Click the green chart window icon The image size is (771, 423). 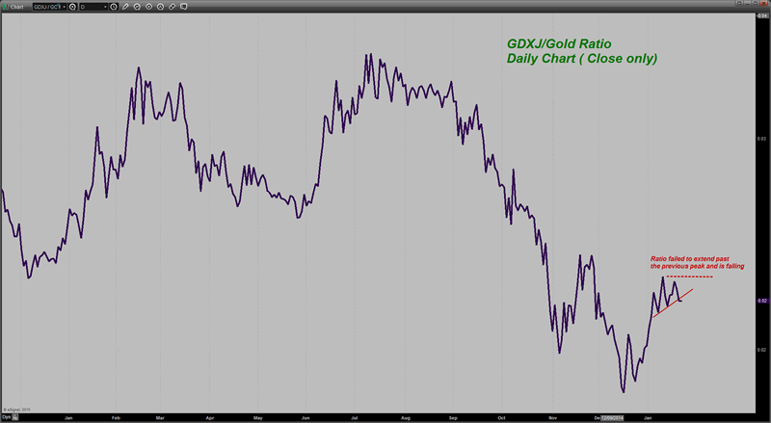(x=6, y=7)
